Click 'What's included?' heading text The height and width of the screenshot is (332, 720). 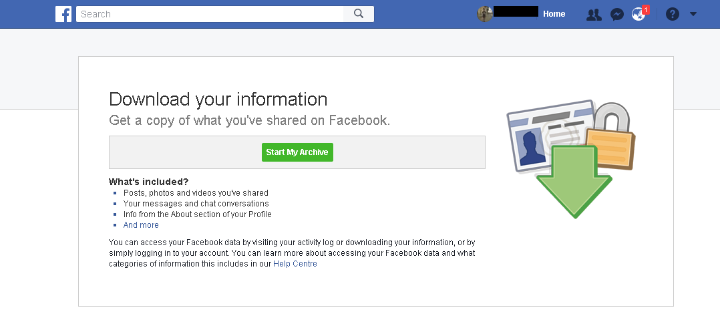coord(149,182)
